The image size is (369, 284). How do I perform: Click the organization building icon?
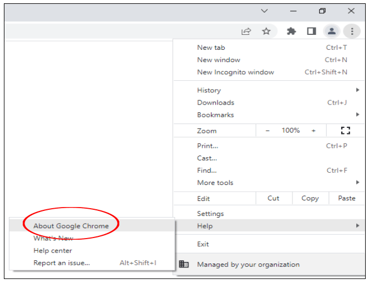[x=184, y=264]
